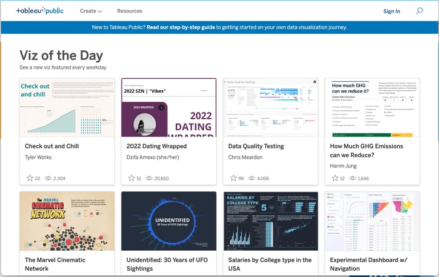This screenshot has width=439, height=277.
Task: Click the Data Quality Testing title
Action: coord(256,146)
